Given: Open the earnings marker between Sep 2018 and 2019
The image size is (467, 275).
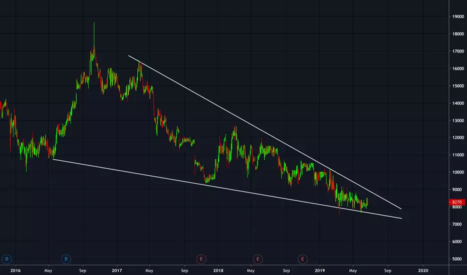Looking at the screenshot, I should (303, 259).
